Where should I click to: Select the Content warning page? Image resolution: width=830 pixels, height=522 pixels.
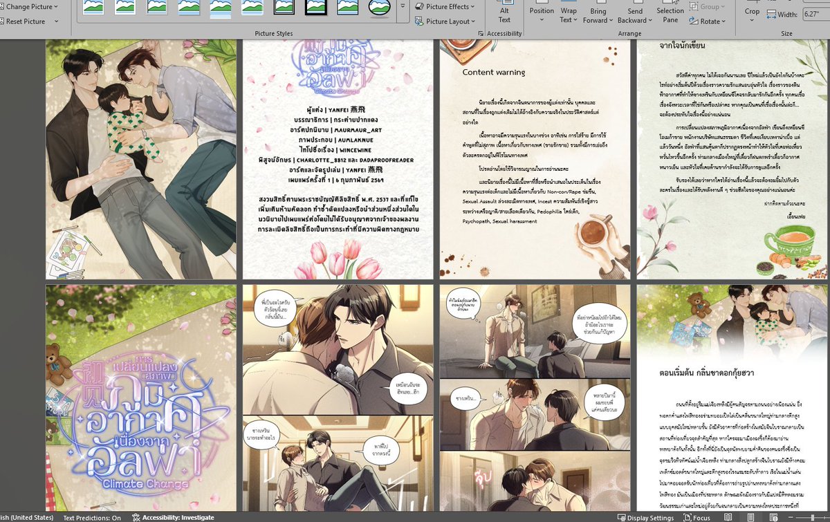[535, 160]
